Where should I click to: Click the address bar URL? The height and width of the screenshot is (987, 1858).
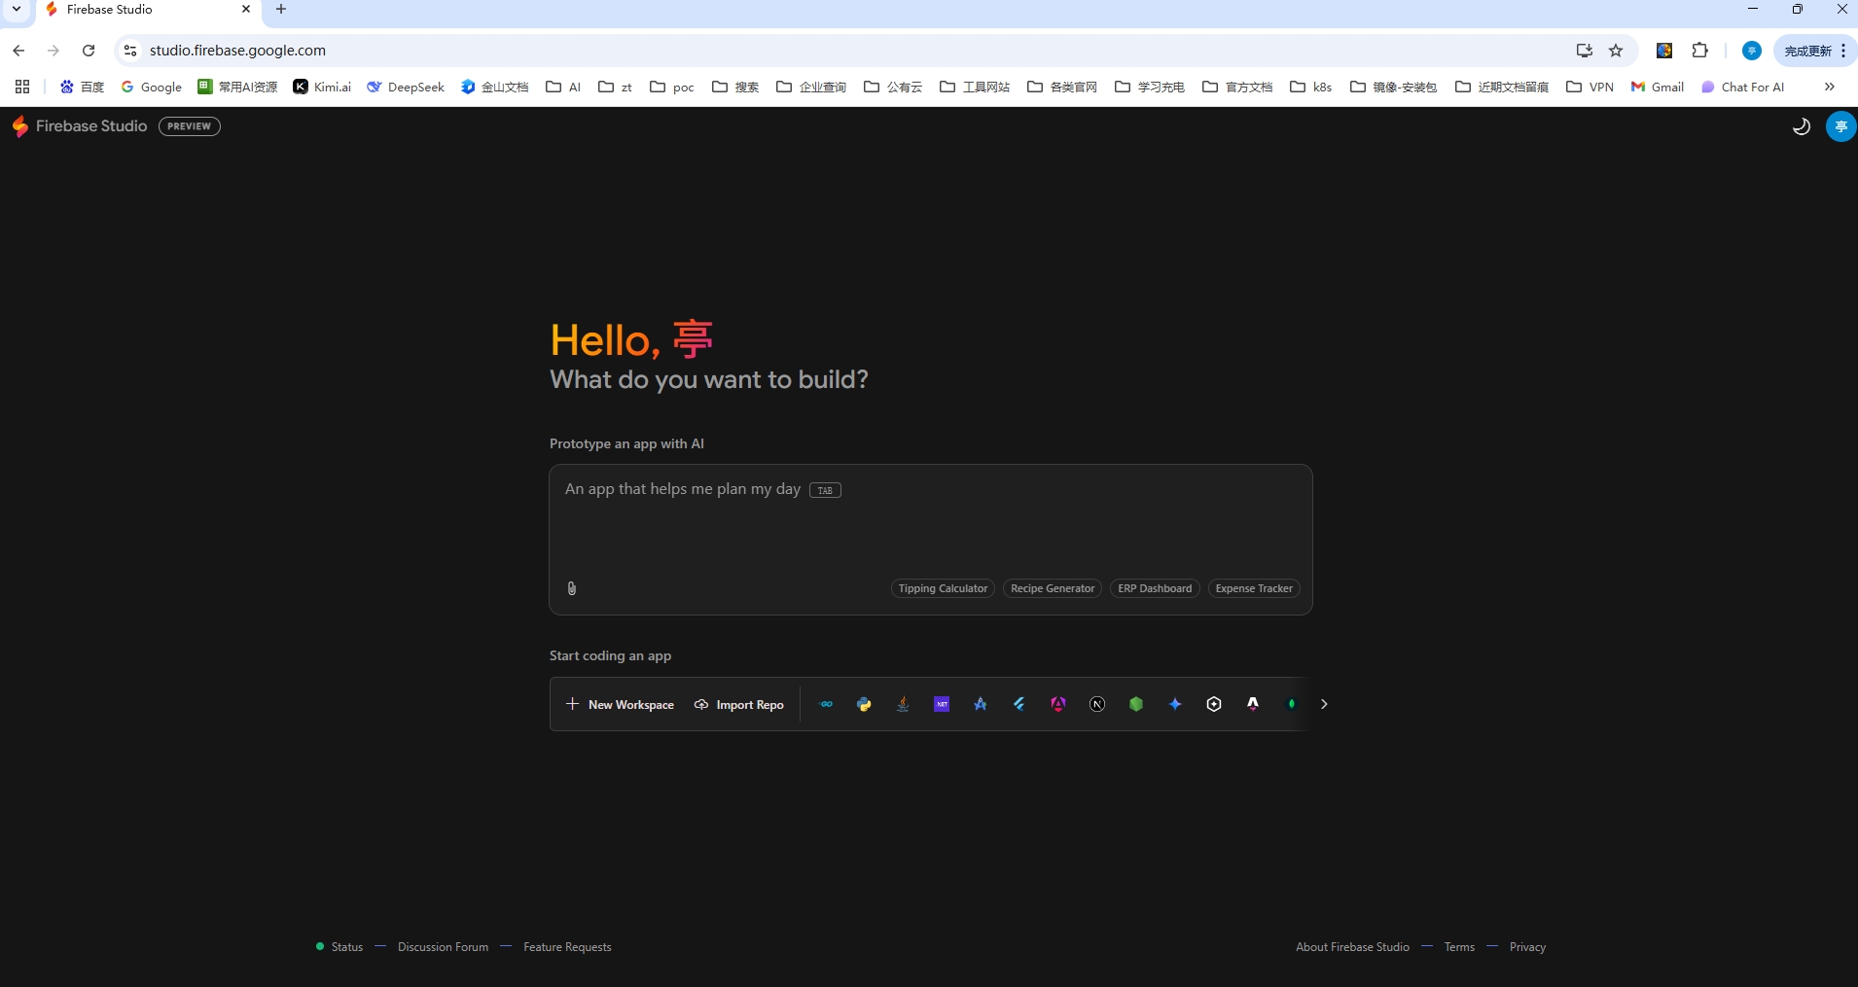(x=237, y=51)
